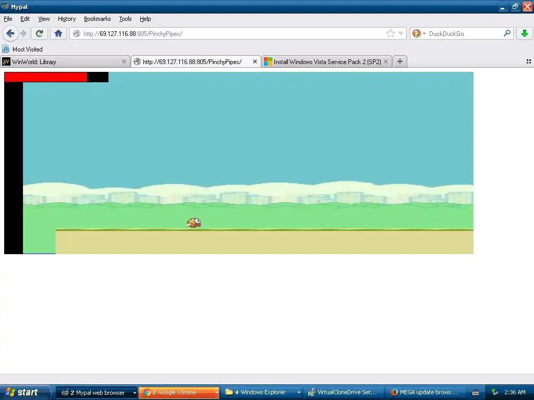The height and width of the screenshot is (400, 534).
Task: Close the WinWorld: Library tab
Action: click(x=124, y=61)
